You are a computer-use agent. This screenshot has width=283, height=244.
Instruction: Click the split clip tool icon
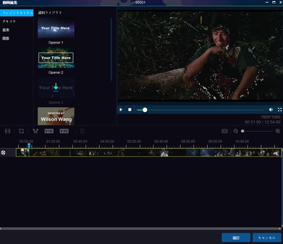tap(7, 131)
